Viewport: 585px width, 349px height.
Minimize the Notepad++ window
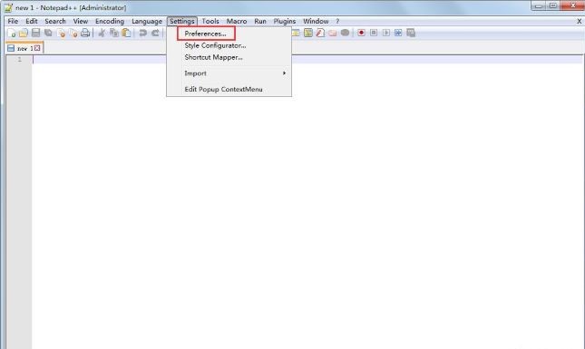click(x=538, y=5)
